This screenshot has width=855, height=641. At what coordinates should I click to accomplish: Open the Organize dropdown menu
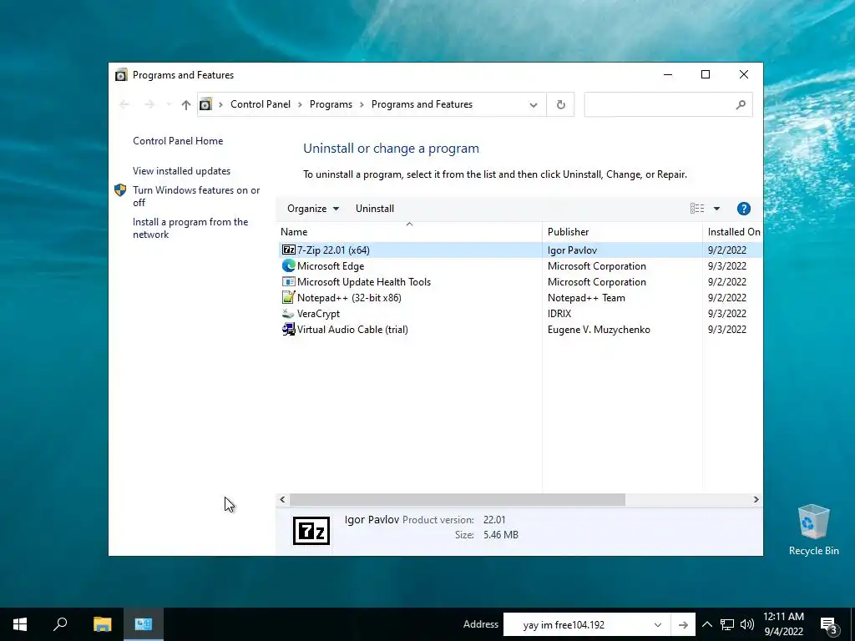313,209
